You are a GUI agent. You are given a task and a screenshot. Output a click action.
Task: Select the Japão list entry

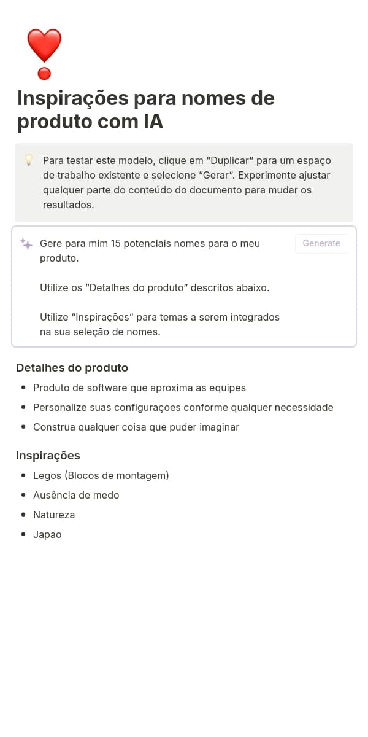click(x=47, y=534)
